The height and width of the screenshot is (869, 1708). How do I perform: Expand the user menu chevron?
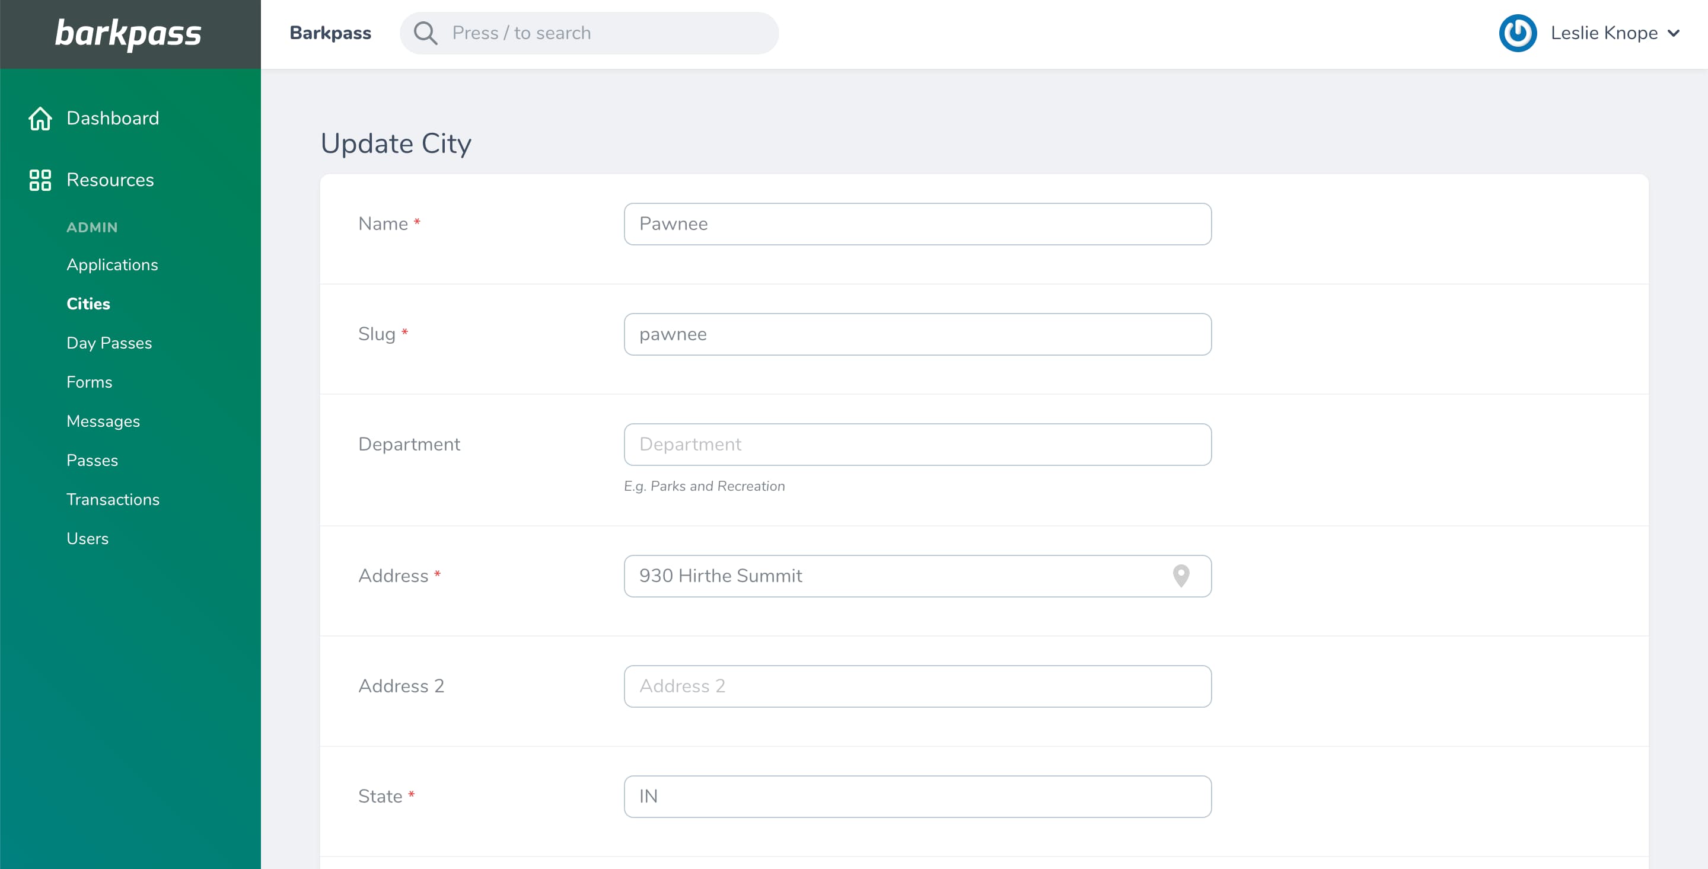point(1674,33)
